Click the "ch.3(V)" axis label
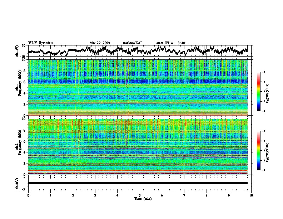 tap(17, 184)
